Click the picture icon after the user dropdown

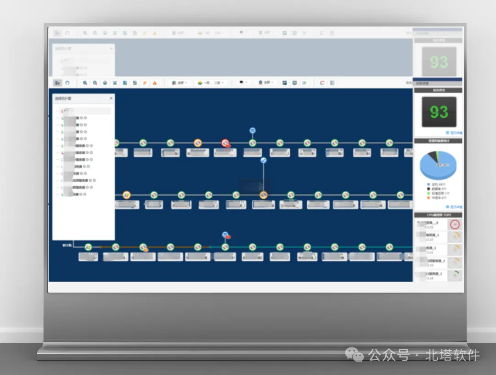pos(285,83)
